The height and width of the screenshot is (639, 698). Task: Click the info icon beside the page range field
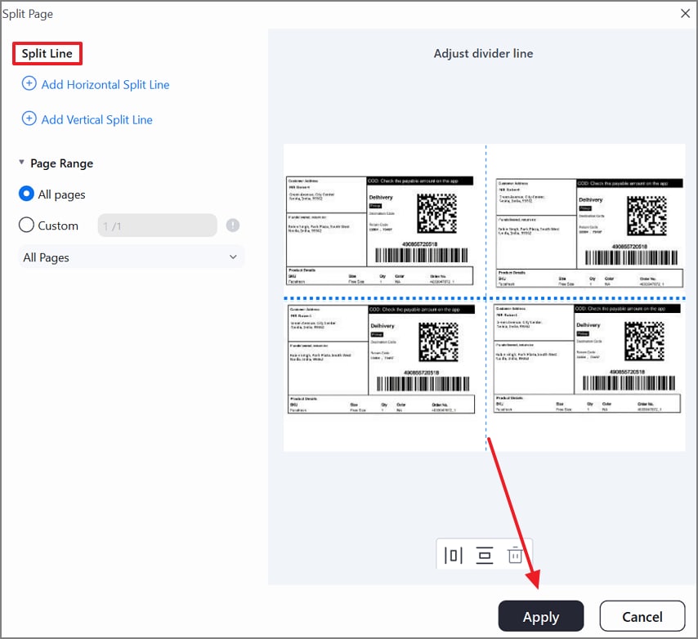(232, 226)
